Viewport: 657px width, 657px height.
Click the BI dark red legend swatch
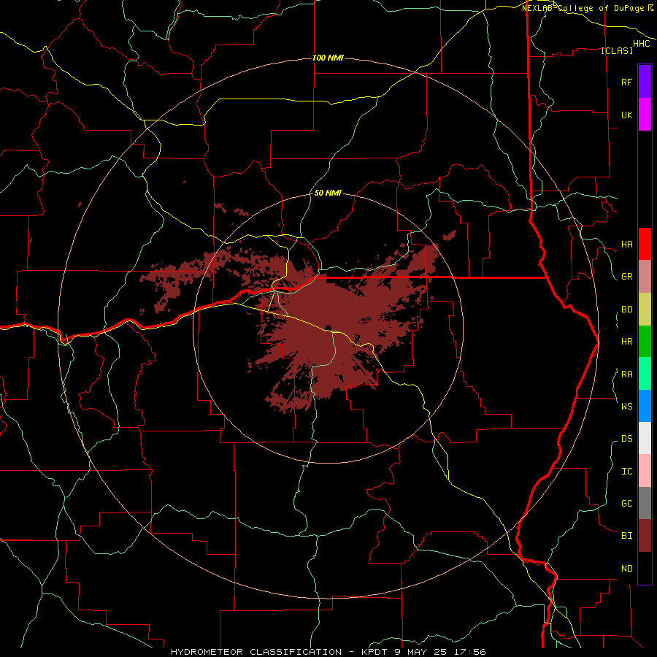645,536
